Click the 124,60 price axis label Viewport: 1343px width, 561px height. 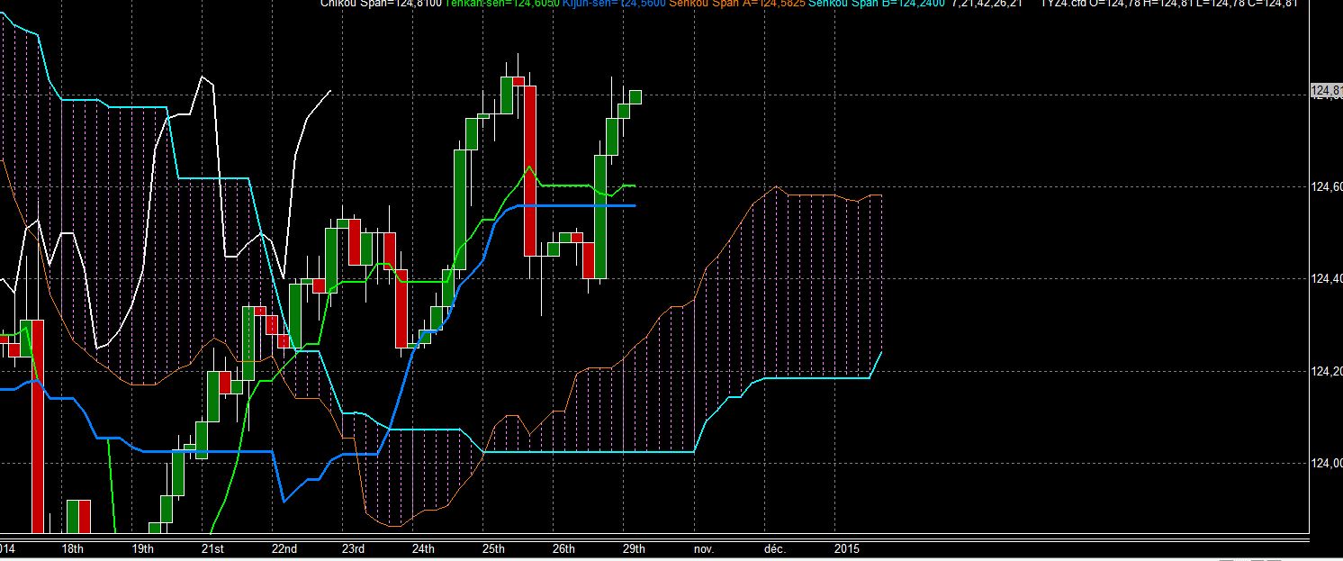point(1328,186)
